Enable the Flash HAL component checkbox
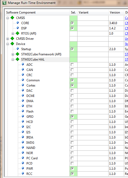The image size is (128, 178). tap(72, 111)
